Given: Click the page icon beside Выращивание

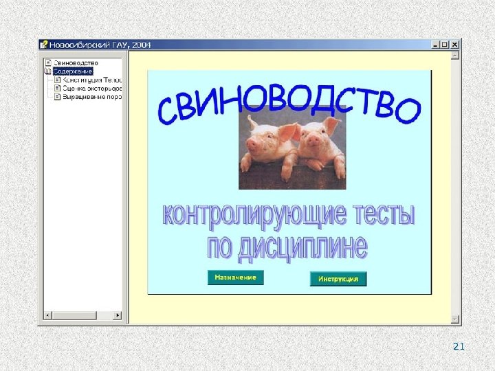Looking at the screenshot, I should (x=57, y=97).
